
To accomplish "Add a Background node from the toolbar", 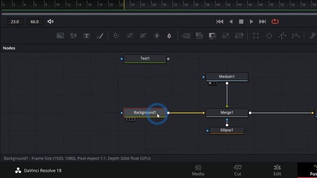I will [60, 36].
